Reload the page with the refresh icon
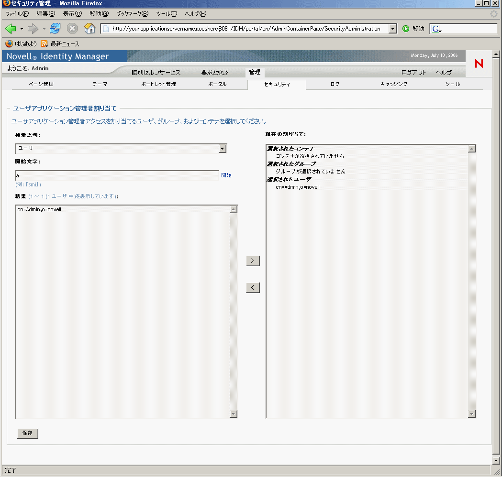The image size is (502, 477). pyautogui.click(x=55, y=29)
